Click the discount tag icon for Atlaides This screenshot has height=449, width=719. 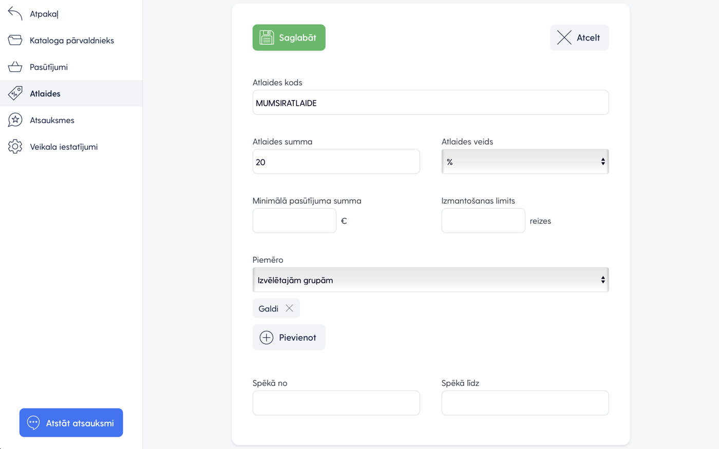tap(15, 93)
